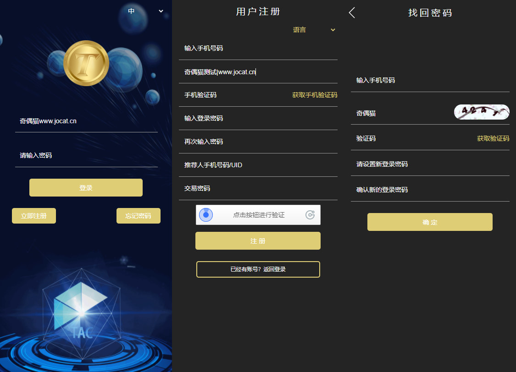Focus the 请输入密码 password field
Screen dimensions: 516x372
click(x=87, y=155)
